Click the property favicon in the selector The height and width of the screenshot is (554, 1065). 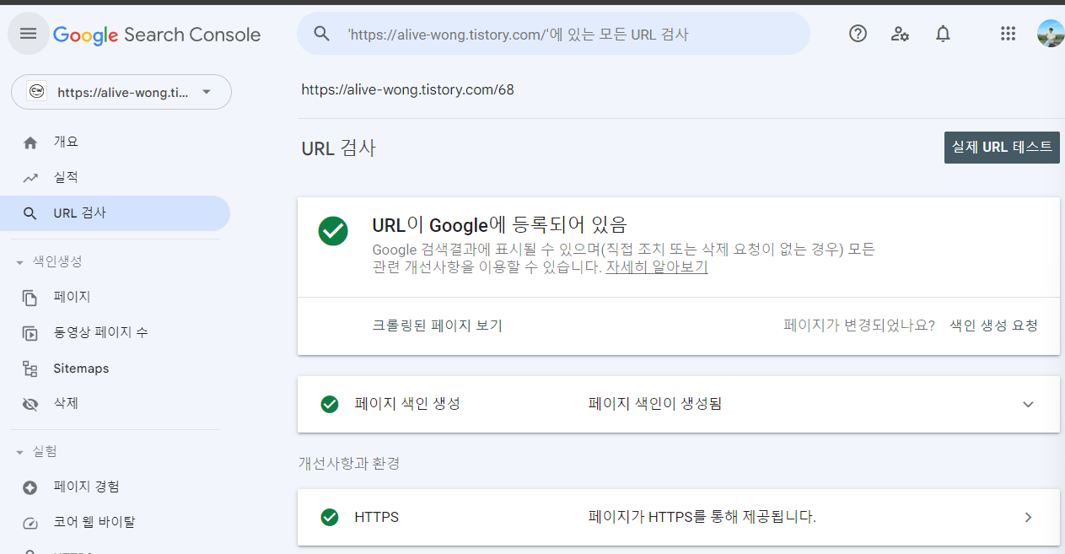[x=36, y=92]
